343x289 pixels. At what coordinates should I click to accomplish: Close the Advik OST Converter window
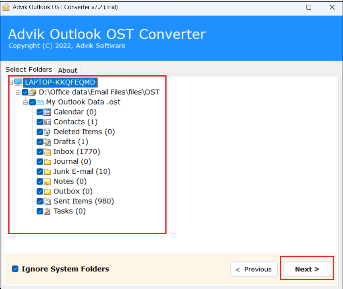pos(332,7)
